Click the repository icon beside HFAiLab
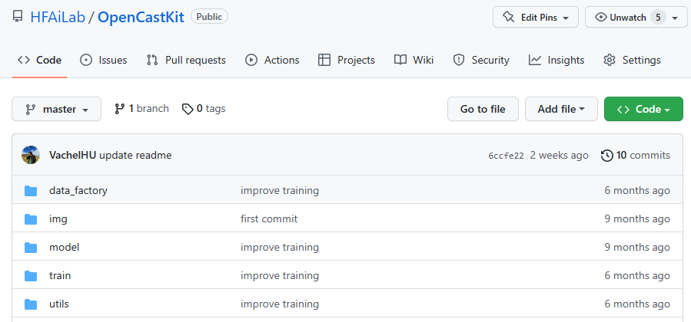The image size is (691, 322). [17, 17]
